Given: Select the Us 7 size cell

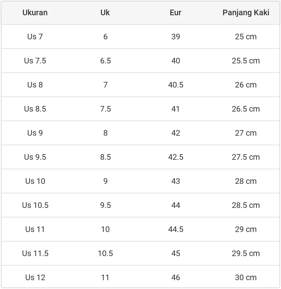Looking at the screenshot, I should (35, 37).
